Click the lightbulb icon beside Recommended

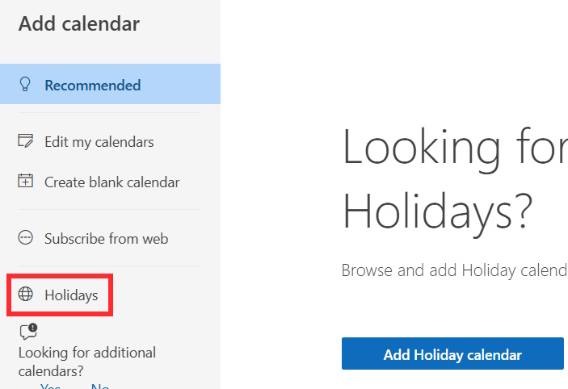tap(26, 85)
